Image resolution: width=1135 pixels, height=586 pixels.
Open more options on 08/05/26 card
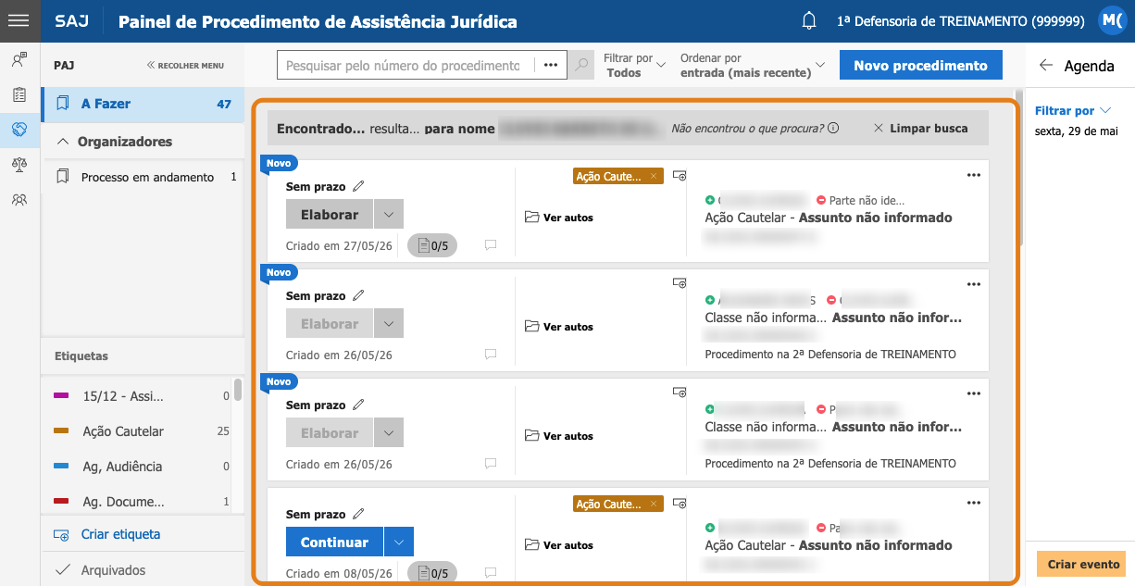click(973, 503)
